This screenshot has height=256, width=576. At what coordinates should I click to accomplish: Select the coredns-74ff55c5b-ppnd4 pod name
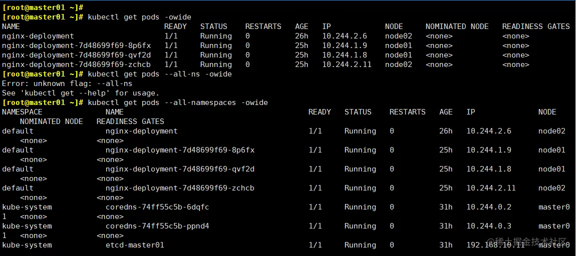[157, 226]
